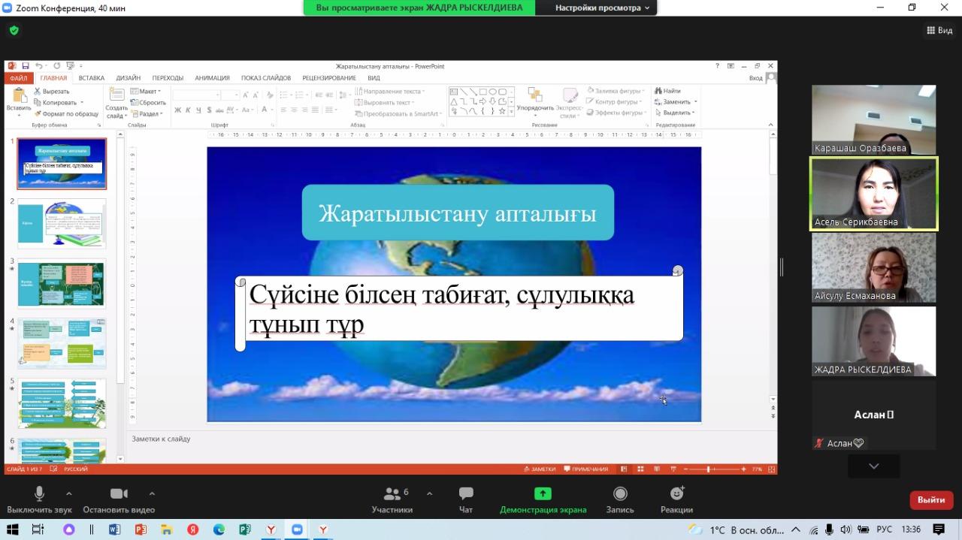962x540 pixels.
Task: Open the Reactions menu
Action: click(x=676, y=500)
